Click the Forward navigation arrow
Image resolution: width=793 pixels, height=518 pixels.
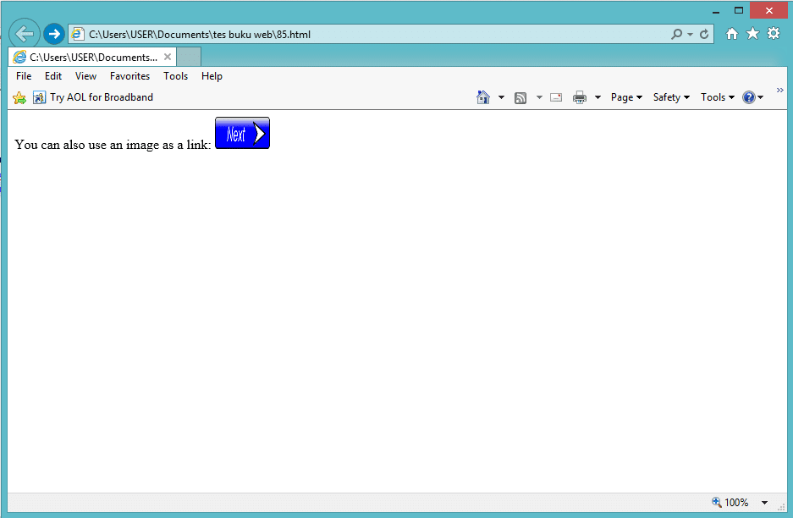pos(53,34)
